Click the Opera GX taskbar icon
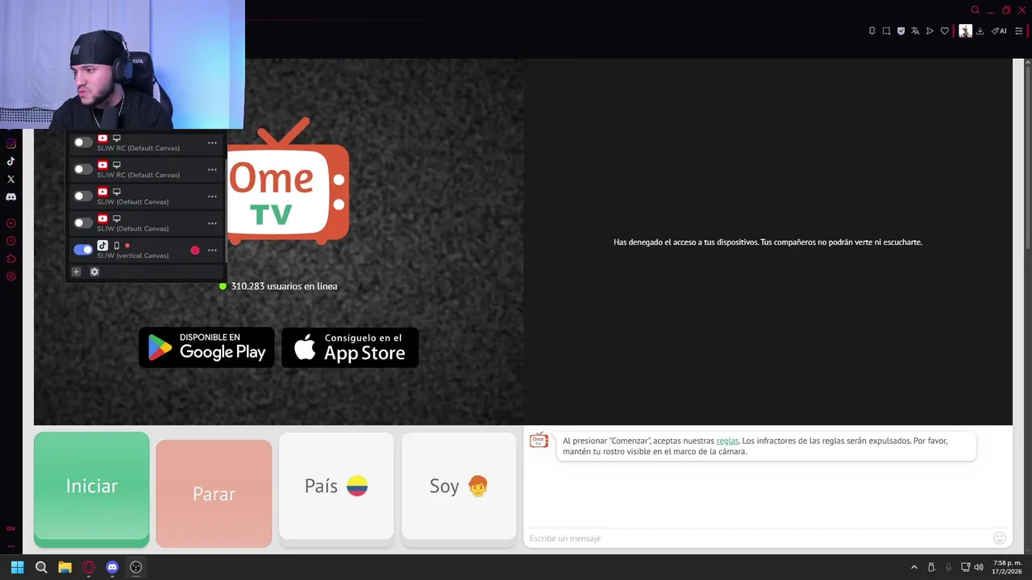The width and height of the screenshot is (1032, 580). point(89,567)
